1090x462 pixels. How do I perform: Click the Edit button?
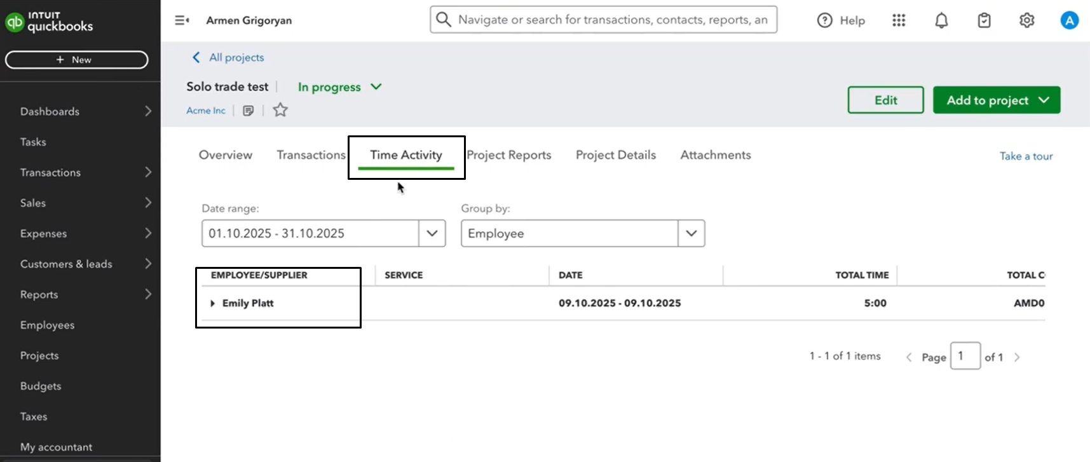coord(885,100)
